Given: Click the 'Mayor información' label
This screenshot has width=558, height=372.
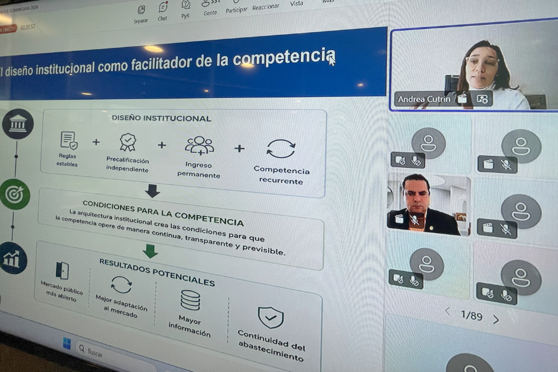Looking at the screenshot, I should pyautogui.click(x=190, y=326).
